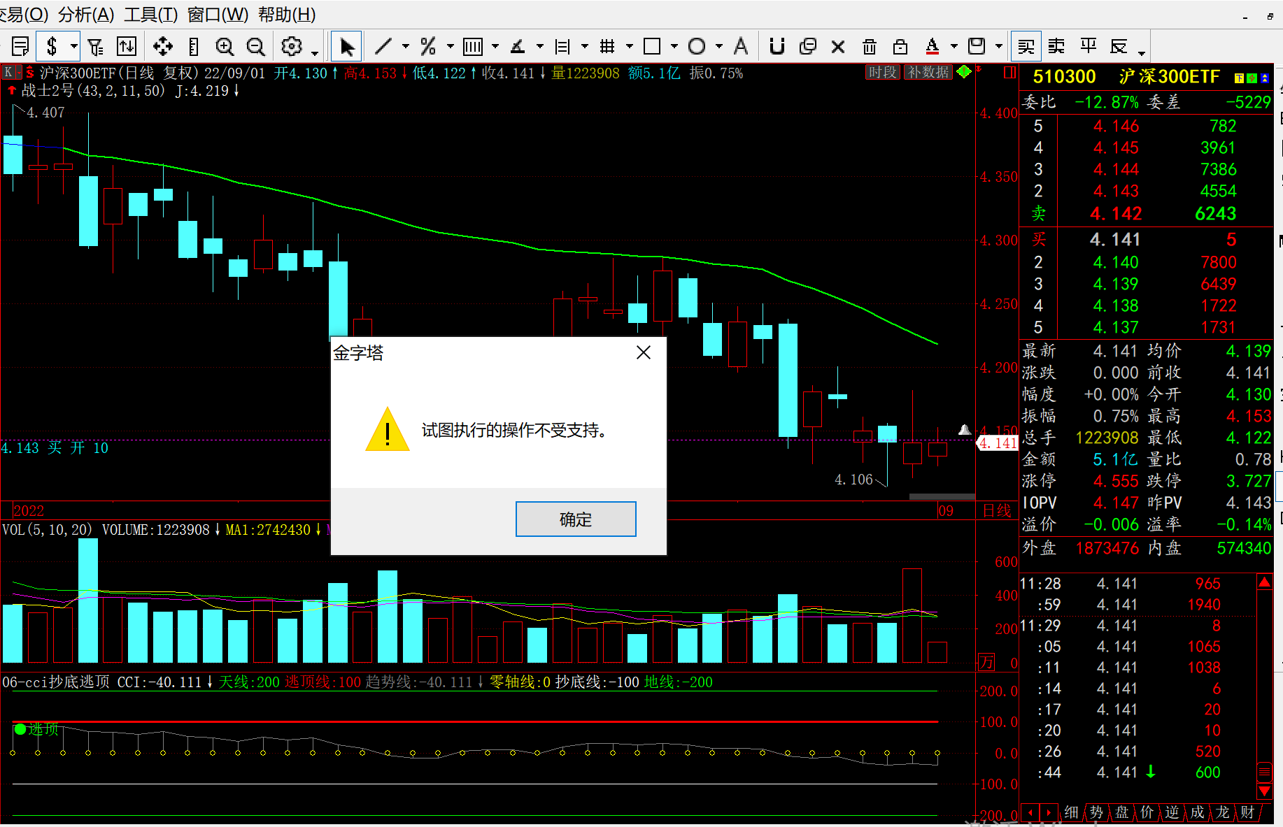Expand the circle tool dropdown arrow
Image resolution: width=1283 pixels, height=827 pixels.
pyautogui.click(x=719, y=47)
